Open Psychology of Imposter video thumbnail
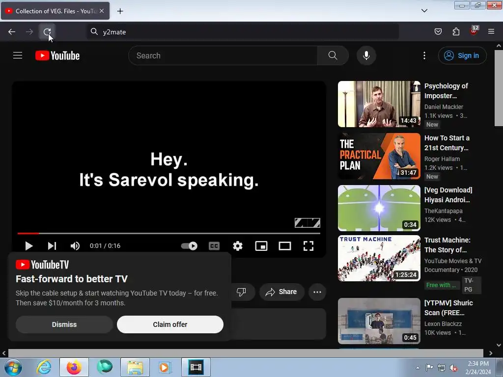 click(379, 104)
